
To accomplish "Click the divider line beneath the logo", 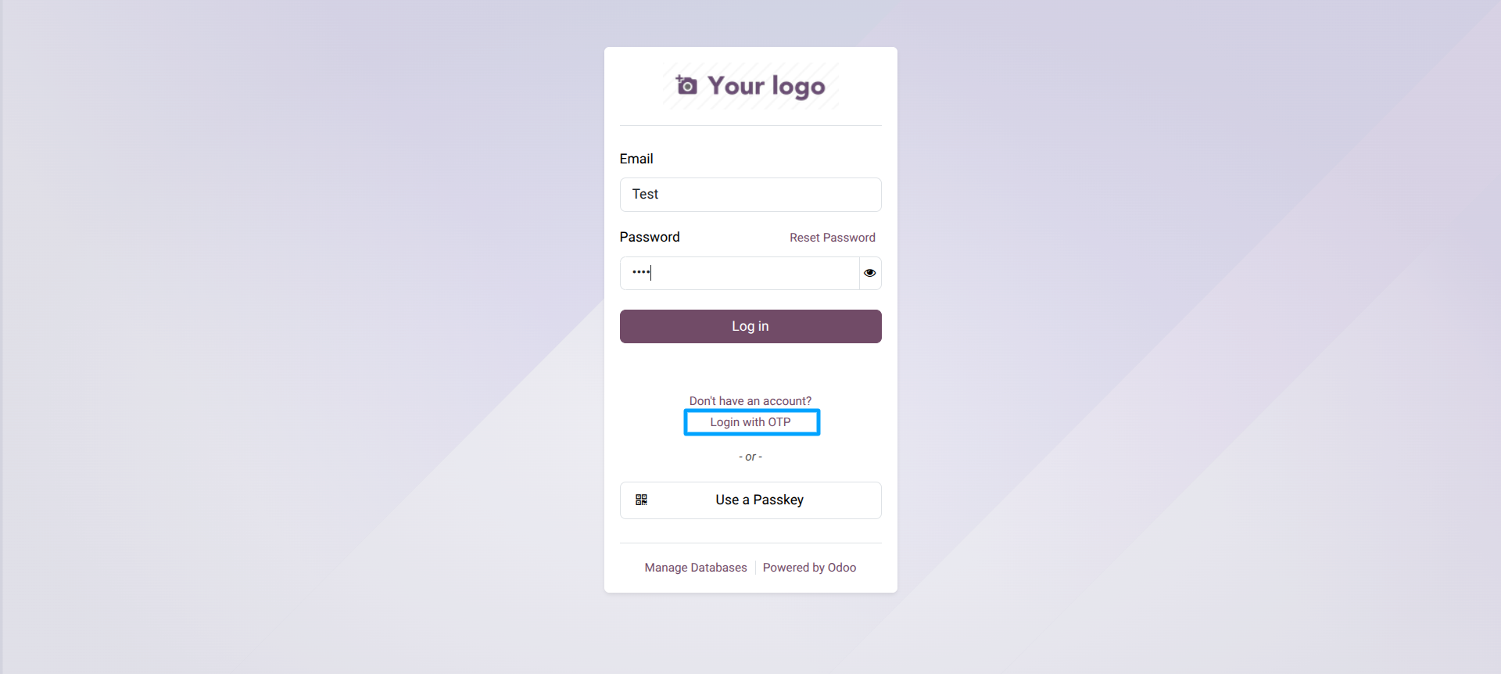I will (x=750, y=125).
